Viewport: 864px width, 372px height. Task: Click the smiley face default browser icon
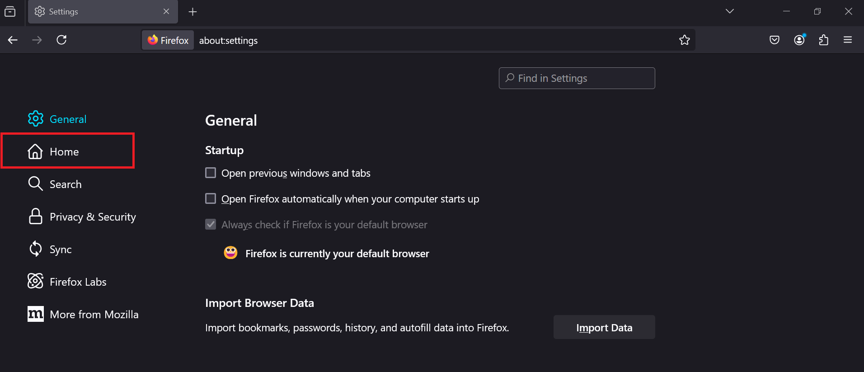tap(230, 253)
